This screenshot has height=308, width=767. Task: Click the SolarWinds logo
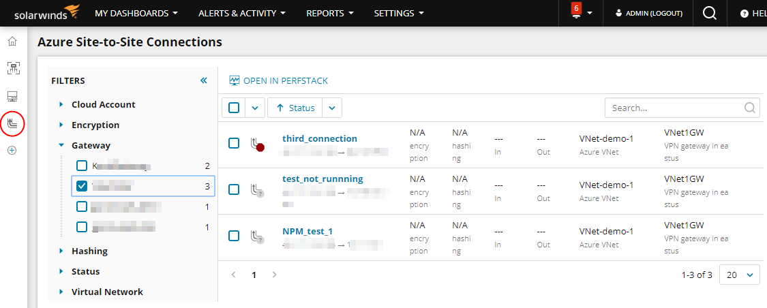(x=46, y=13)
